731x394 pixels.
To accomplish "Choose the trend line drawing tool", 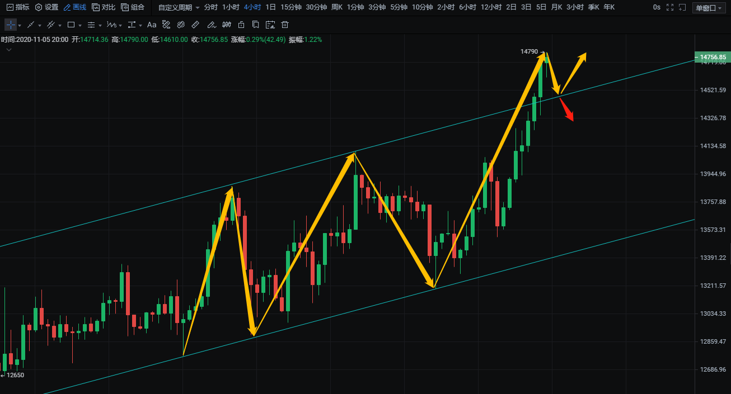I will (31, 25).
